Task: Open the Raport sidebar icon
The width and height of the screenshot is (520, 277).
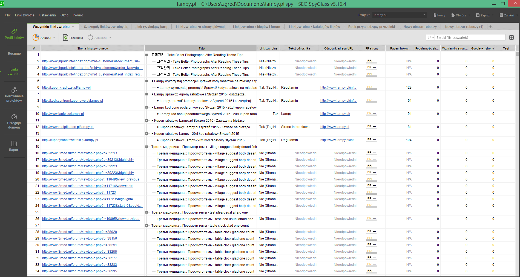Action: pyautogui.click(x=14, y=144)
